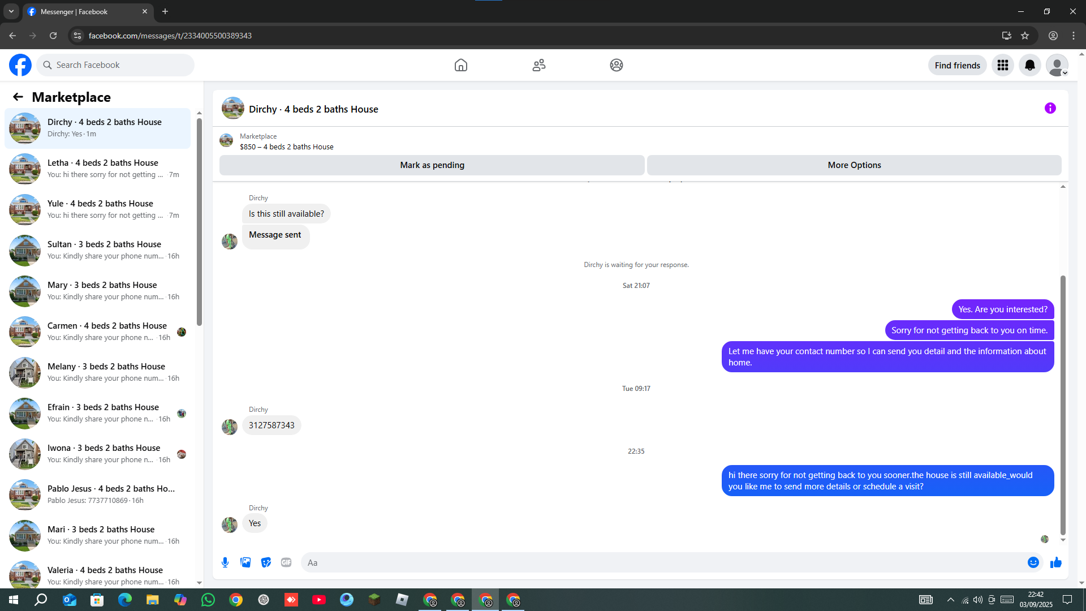1086x611 pixels.
Task: Reload the current page
Action: (53, 36)
